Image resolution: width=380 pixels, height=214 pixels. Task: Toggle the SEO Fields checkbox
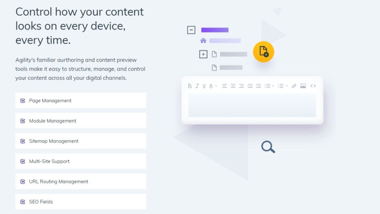pos(23,202)
